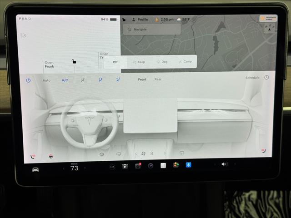Image resolution: width=291 pixels, height=218 pixels.
Task: Activate front windshield defrost
Action: tap(102, 154)
